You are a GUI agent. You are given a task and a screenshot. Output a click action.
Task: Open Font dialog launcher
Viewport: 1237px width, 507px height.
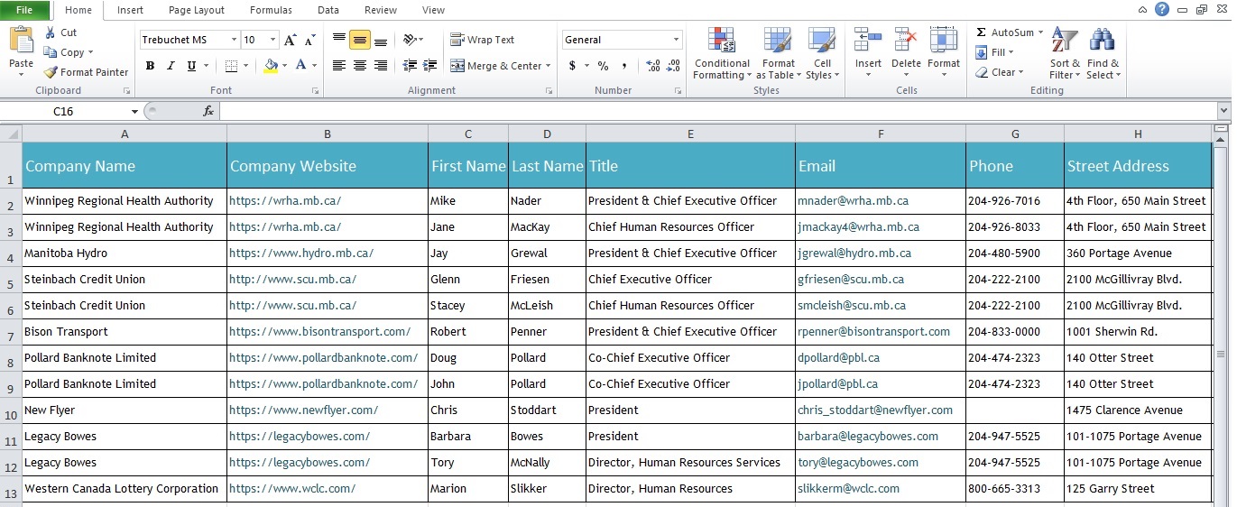315,91
